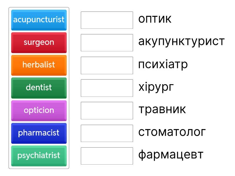235x176 pixels.
Task: Select the answer box next to акупунктурист
Action: 107,43
